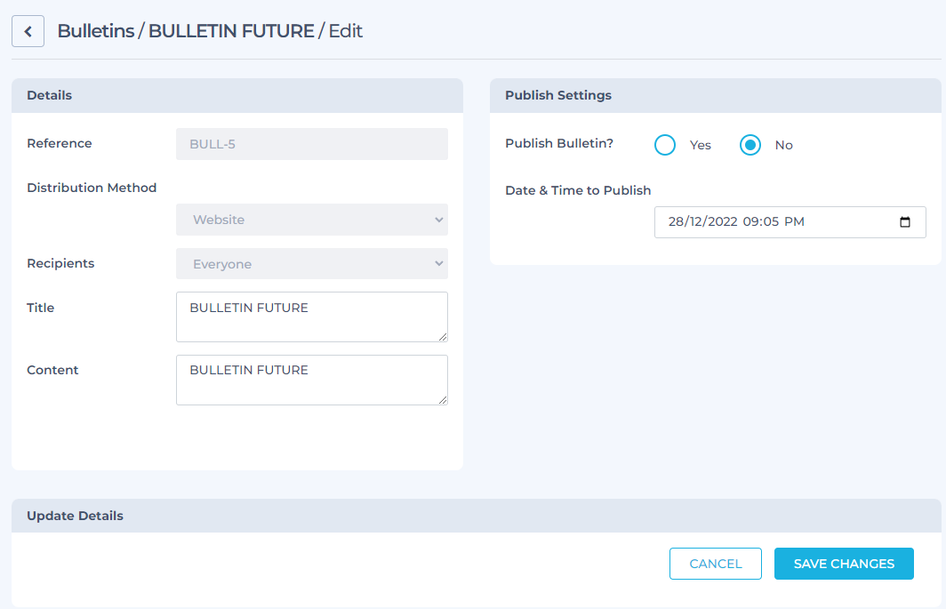Expand the Recipients dropdown showing Everyone

[x=312, y=264]
